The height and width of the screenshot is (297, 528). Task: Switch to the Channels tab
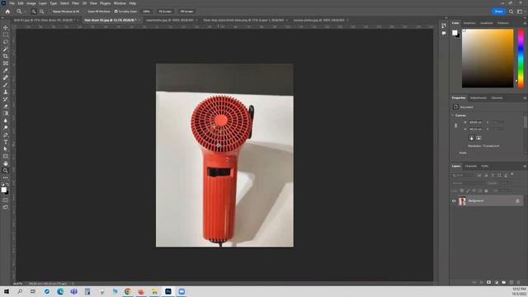(471, 167)
